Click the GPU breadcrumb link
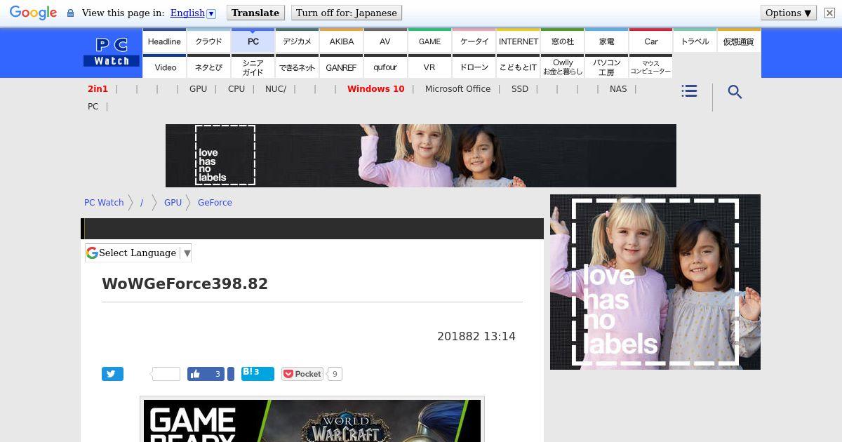This screenshot has width=842, height=442. (173, 203)
